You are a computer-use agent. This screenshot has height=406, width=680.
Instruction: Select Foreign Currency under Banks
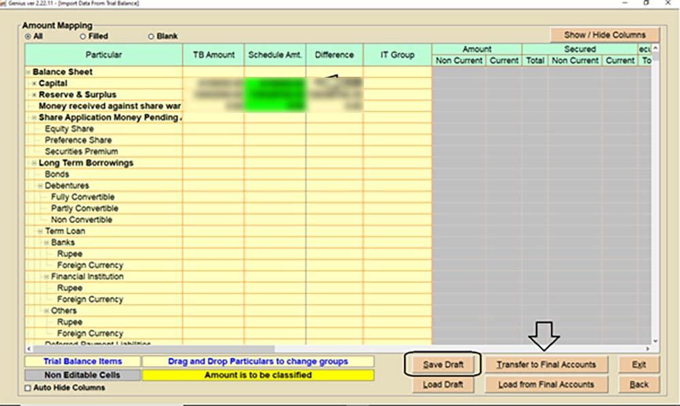click(x=90, y=265)
